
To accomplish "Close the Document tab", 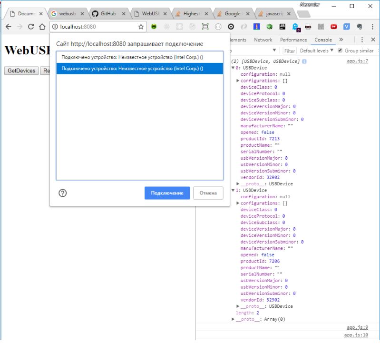I will (x=41, y=14).
